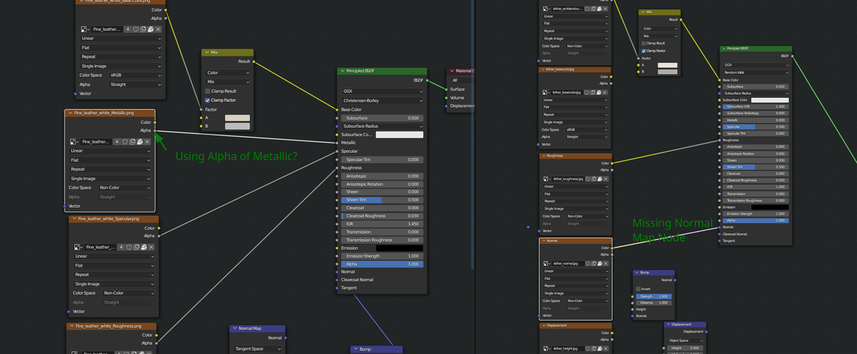Click Alpha slider in left Principled BSDF

tap(382, 264)
